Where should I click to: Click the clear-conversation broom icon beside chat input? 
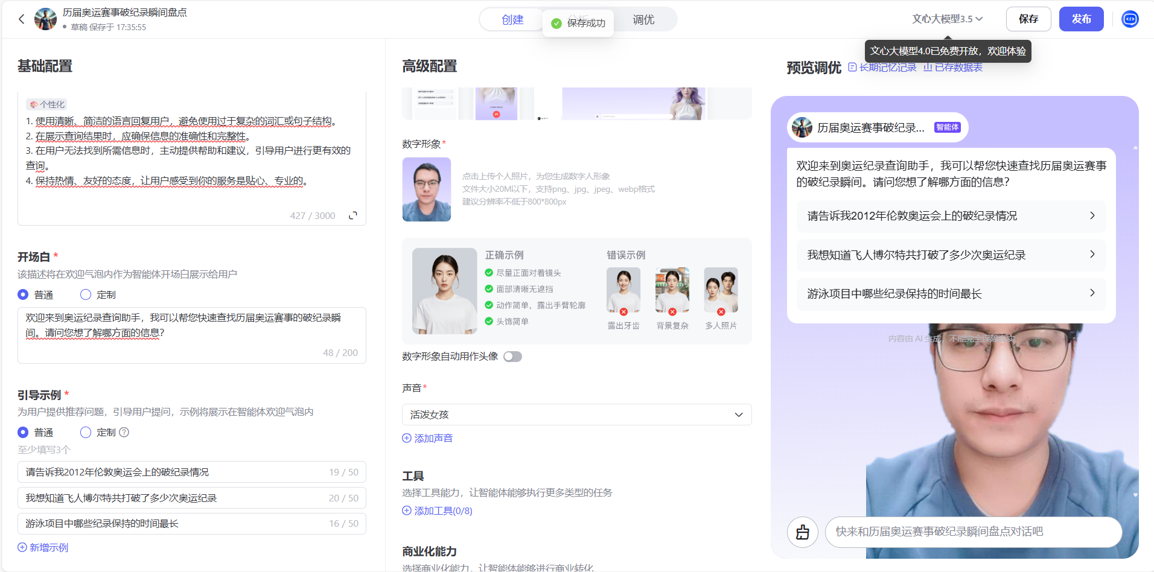(802, 532)
